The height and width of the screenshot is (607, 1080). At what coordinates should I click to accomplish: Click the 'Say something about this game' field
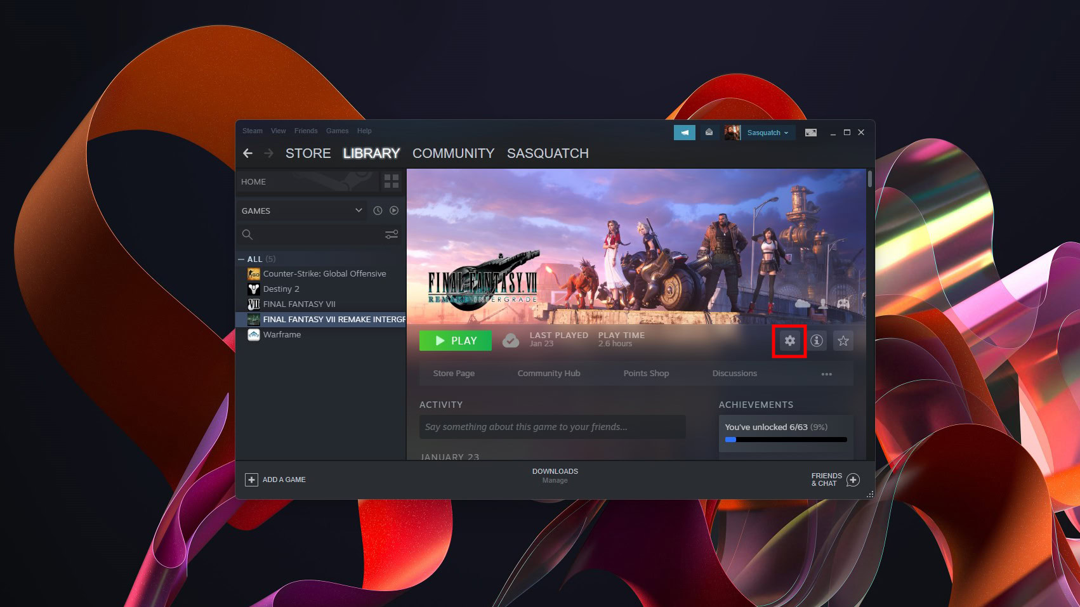click(553, 427)
